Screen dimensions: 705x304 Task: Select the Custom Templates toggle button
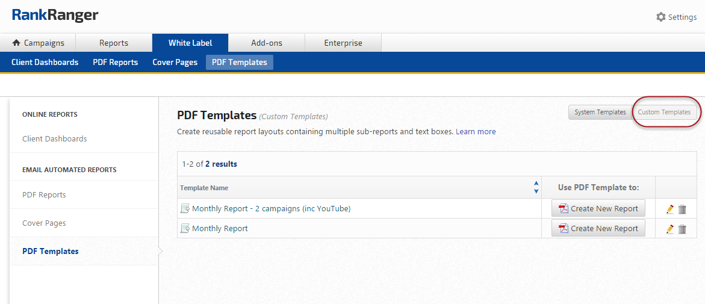coord(664,112)
